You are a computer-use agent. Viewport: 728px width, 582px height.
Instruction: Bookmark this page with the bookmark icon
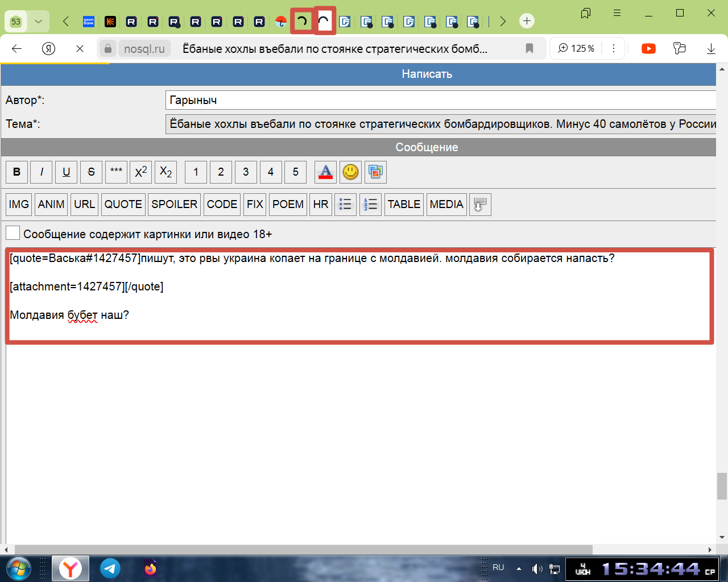(530, 49)
